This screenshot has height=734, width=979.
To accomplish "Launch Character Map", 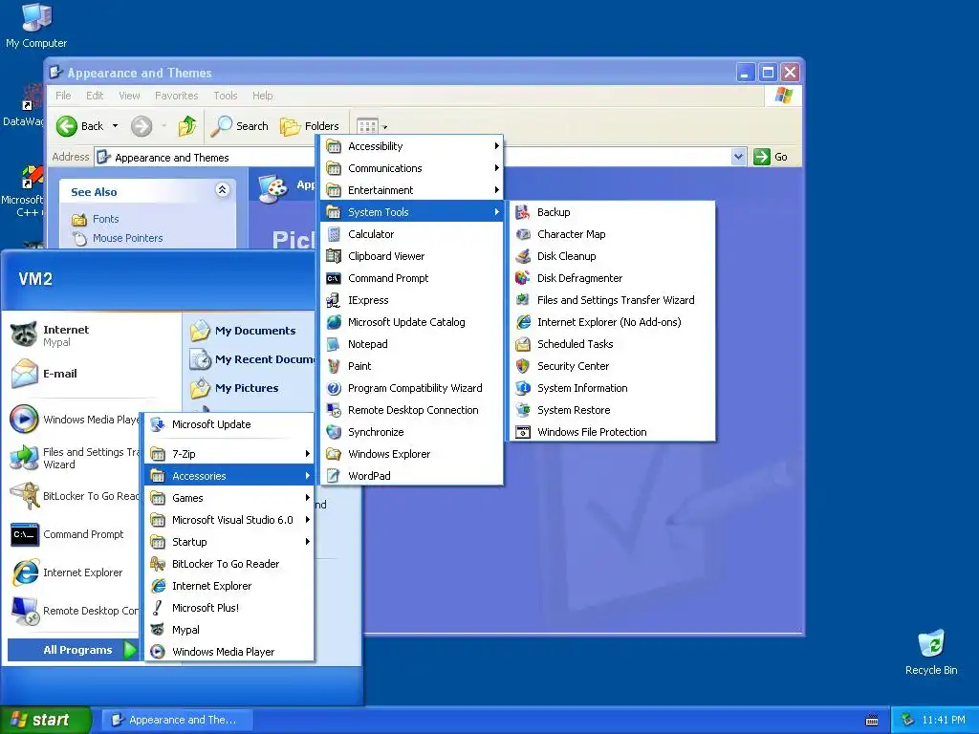I will pos(613,234).
